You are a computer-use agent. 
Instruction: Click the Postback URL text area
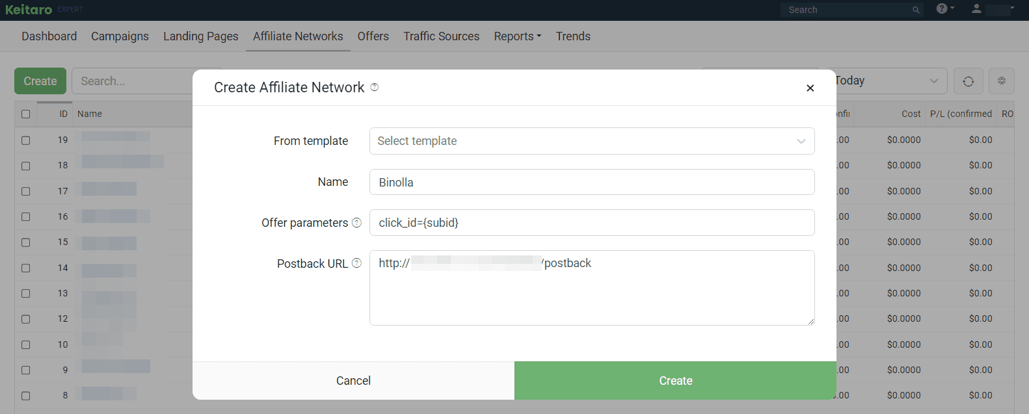pyautogui.click(x=592, y=288)
